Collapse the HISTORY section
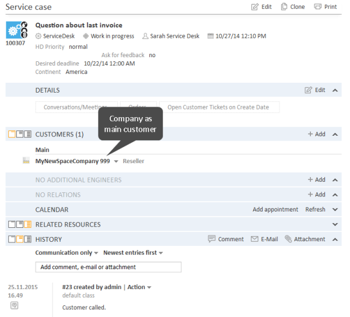The image size is (350, 317). pos(335,239)
